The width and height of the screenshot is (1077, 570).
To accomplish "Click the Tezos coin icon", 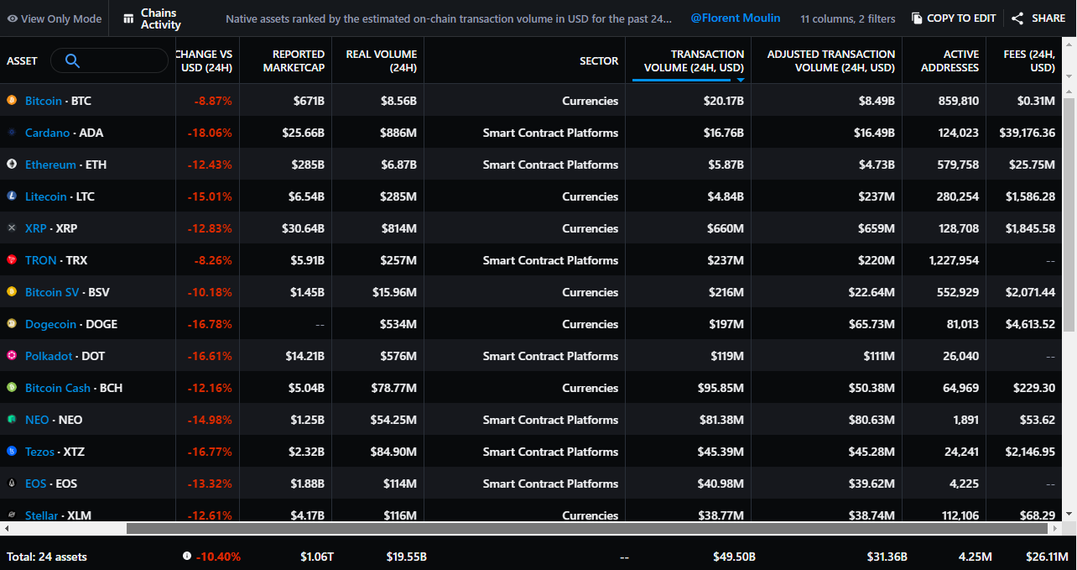I will [x=12, y=452].
